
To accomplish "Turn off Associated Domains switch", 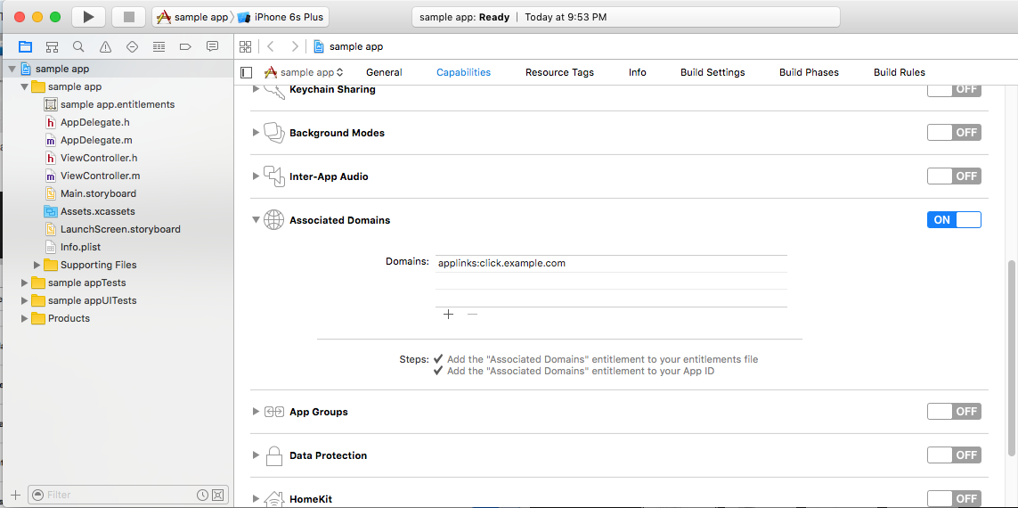I will pyautogui.click(x=953, y=220).
